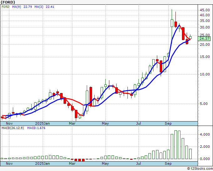Click the 2.000 MACD axis label
The width and height of the screenshot is (213, 171).
pyautogui.click(x=205, y=147)
